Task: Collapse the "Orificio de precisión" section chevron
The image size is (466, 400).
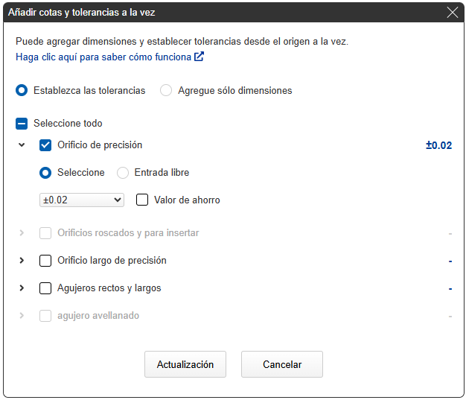Action: click(22, 145)
